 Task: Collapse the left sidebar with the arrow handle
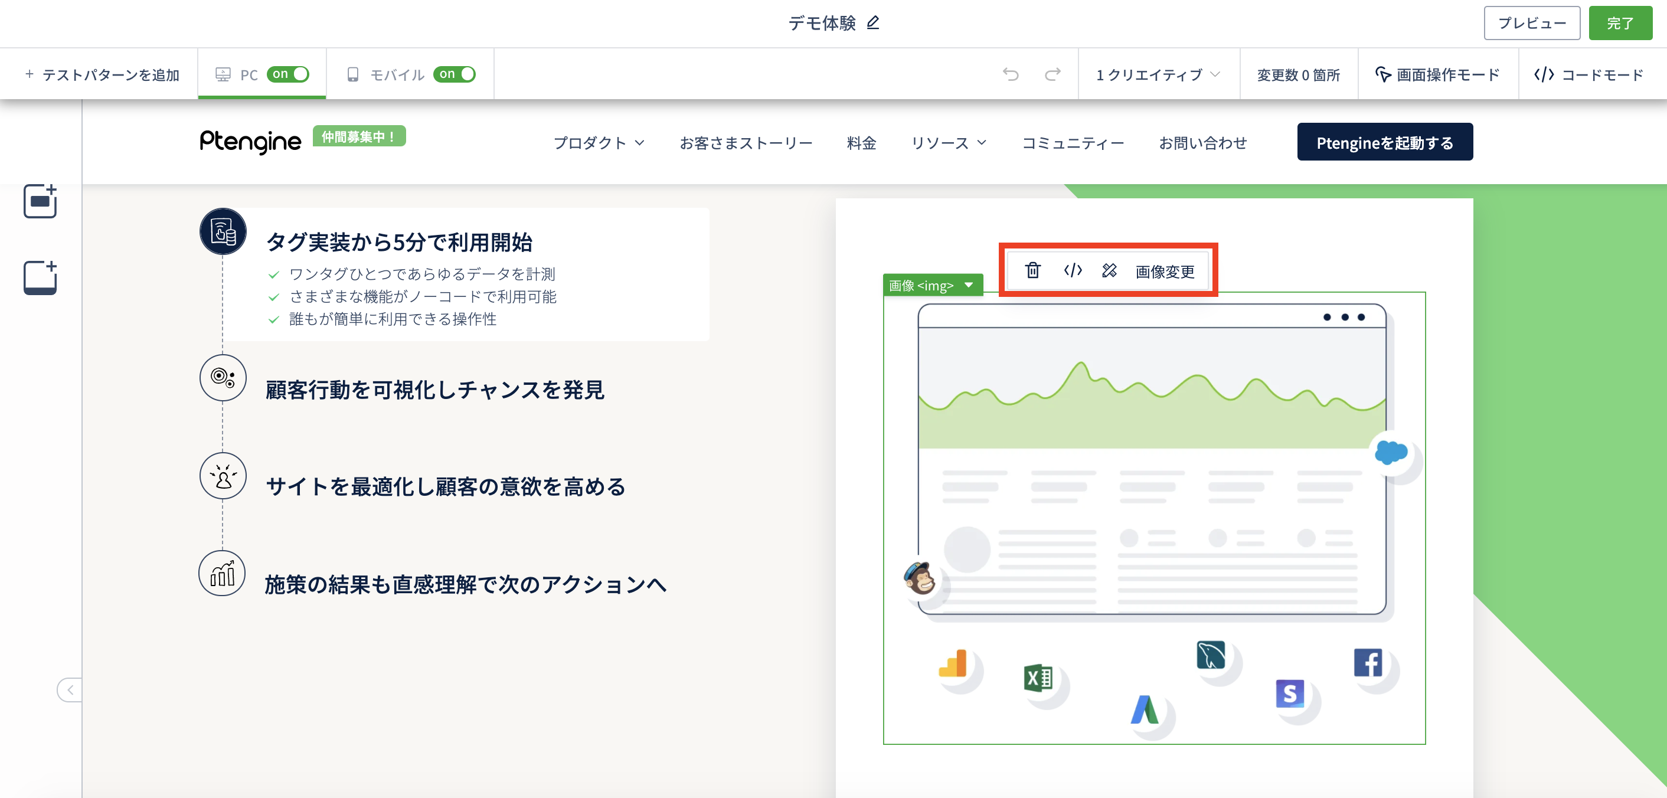point(69,690)
